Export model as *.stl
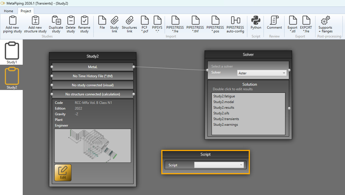The width and height of the screenshot is (345, 195). tap(292, 24)
